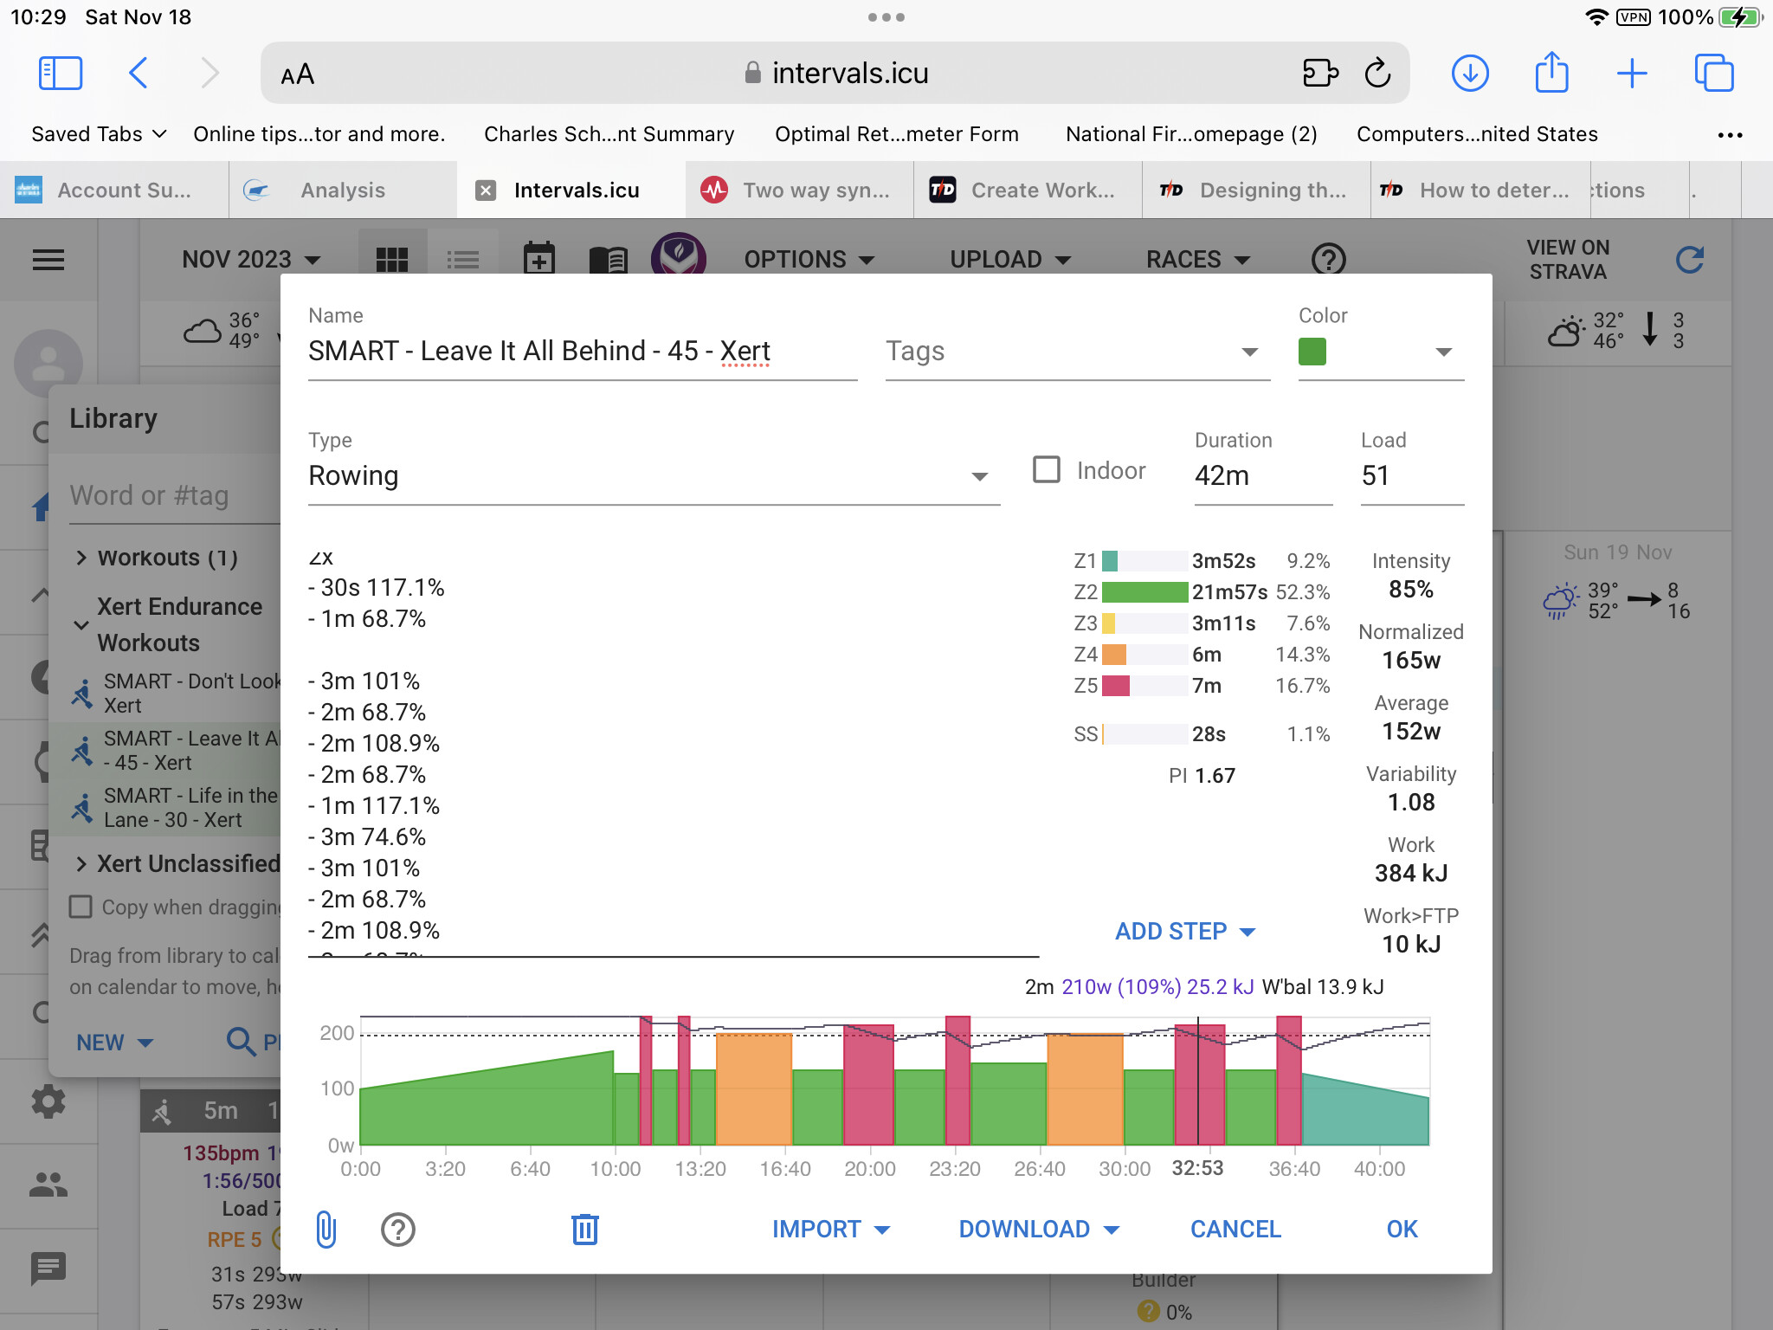Edit the Load value field
1773x1330 pixels.
(1412, 476)
